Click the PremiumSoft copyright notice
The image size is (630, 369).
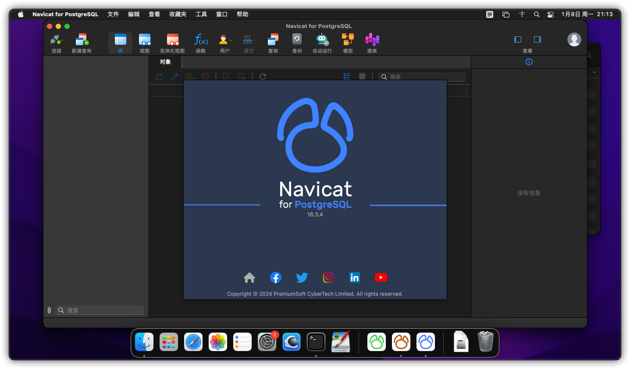[x=315, y=294]
